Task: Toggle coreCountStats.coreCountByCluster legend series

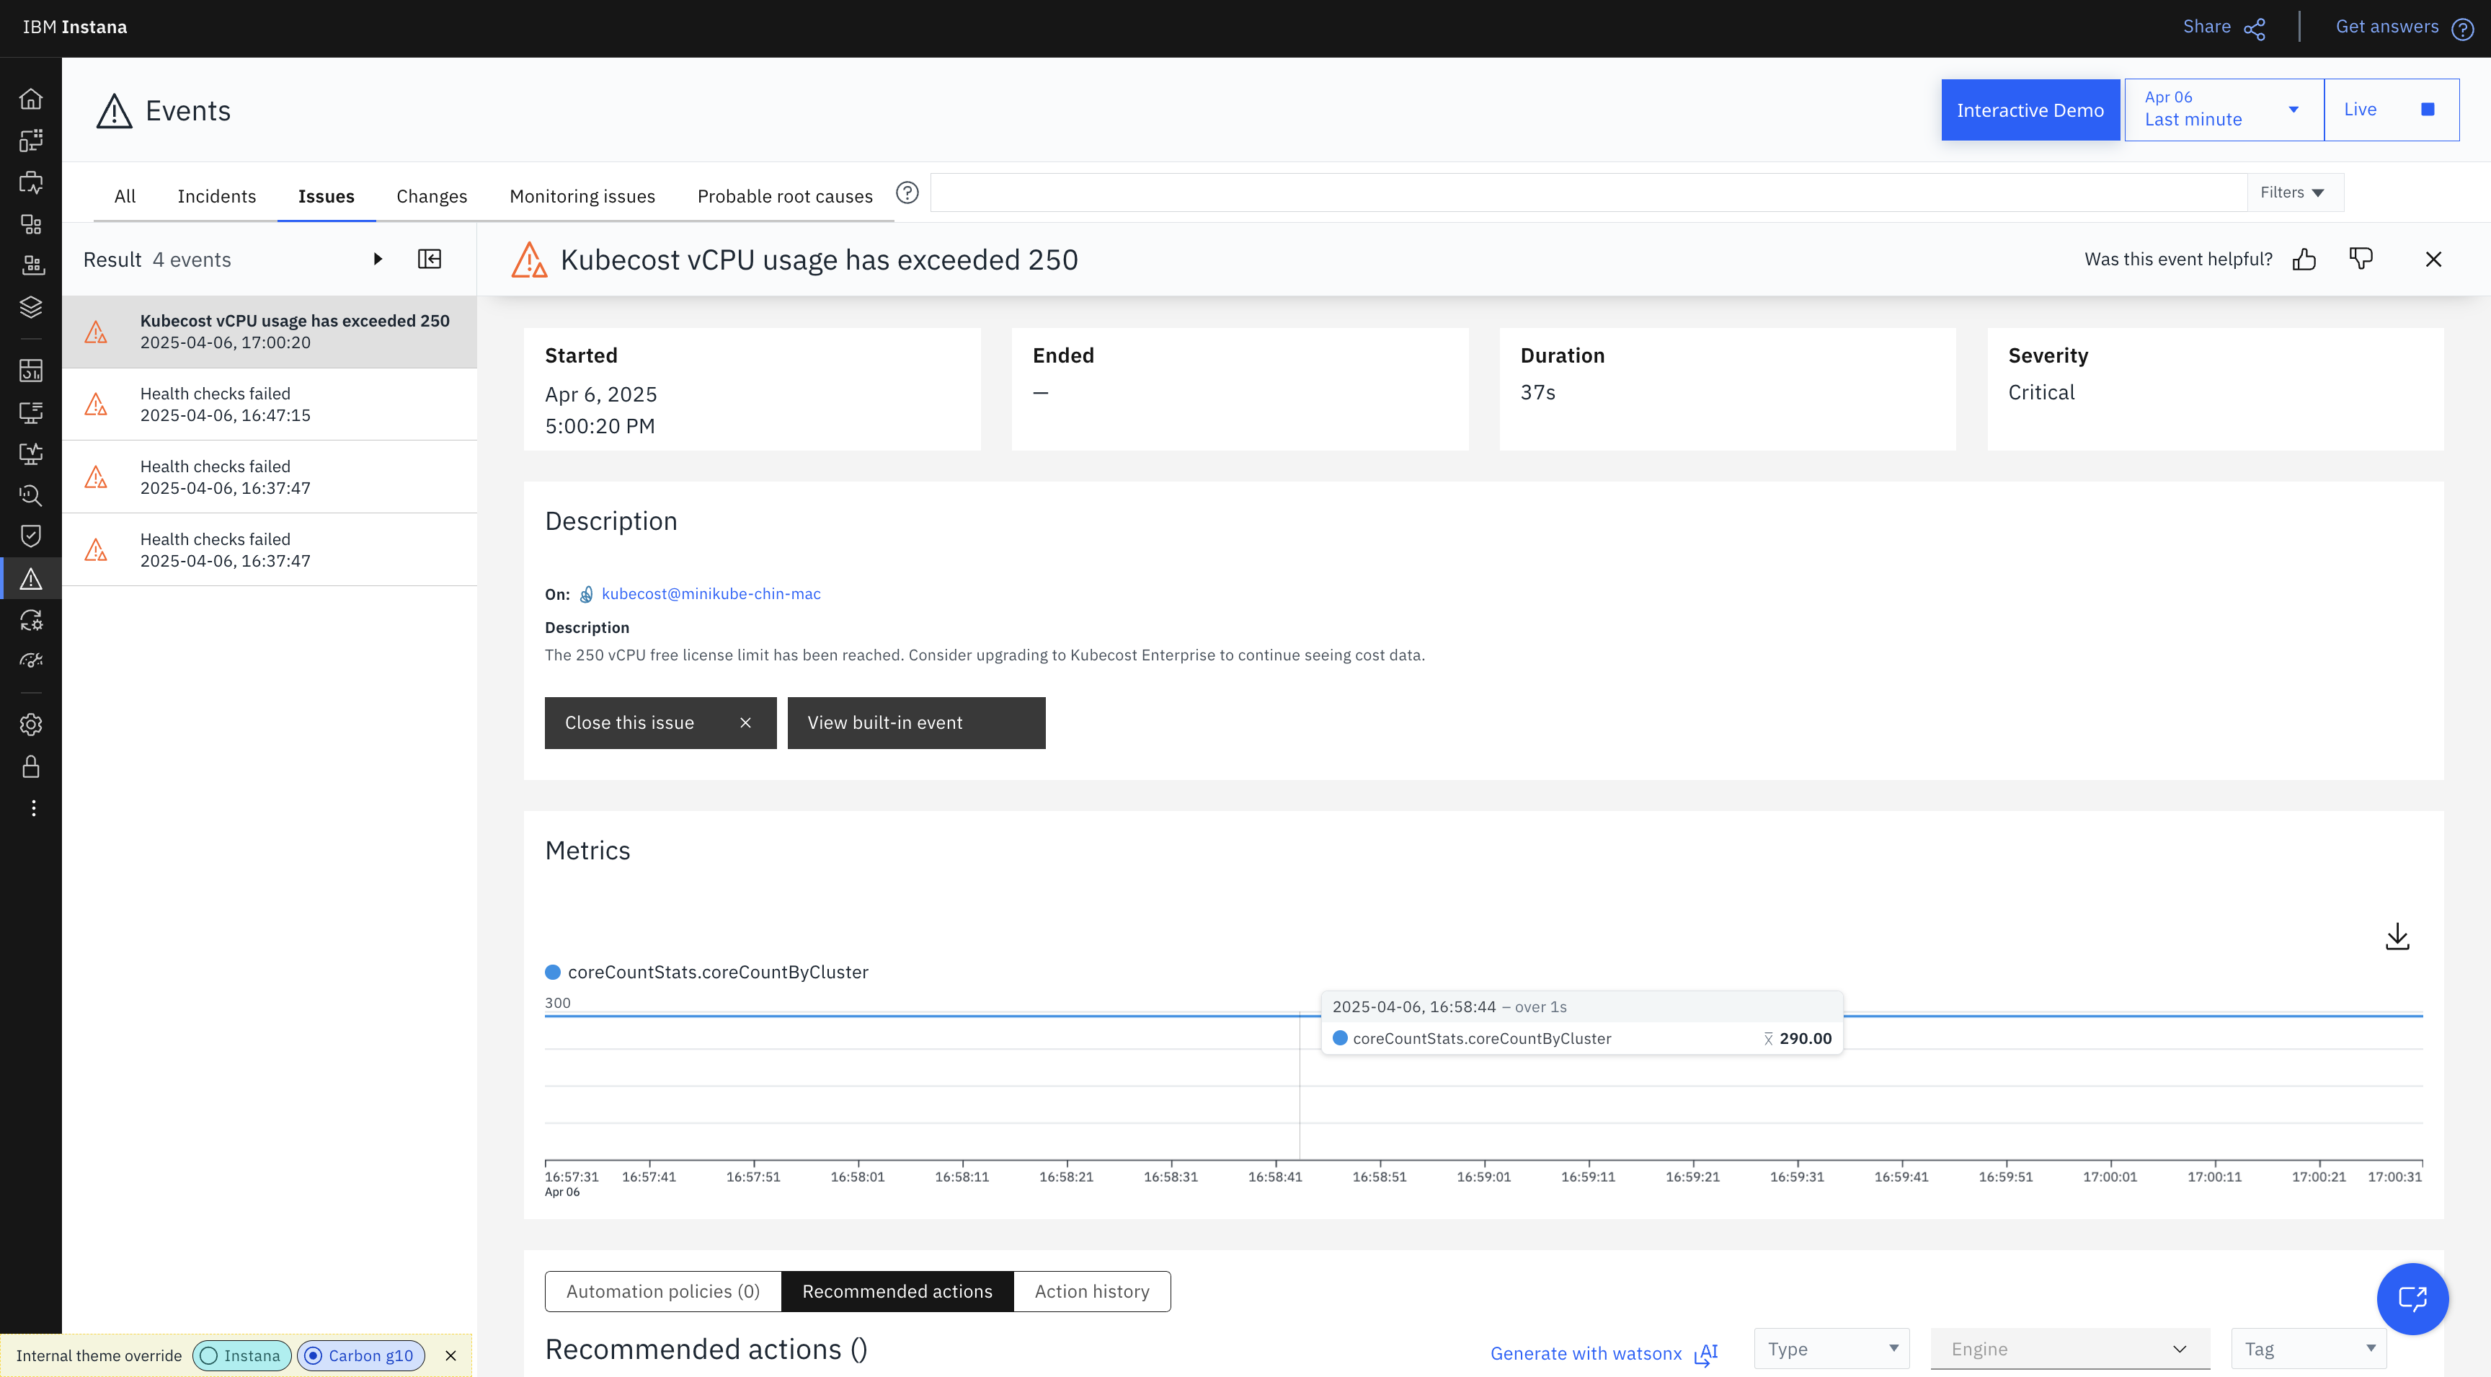Action: 707,972
